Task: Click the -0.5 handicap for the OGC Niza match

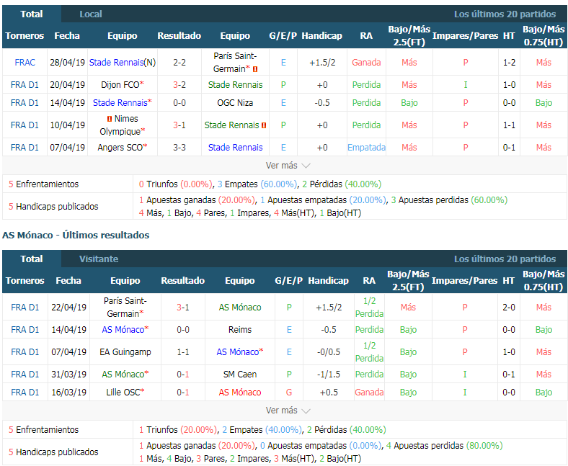Action: pyautogui.click(x=322, y=103)
